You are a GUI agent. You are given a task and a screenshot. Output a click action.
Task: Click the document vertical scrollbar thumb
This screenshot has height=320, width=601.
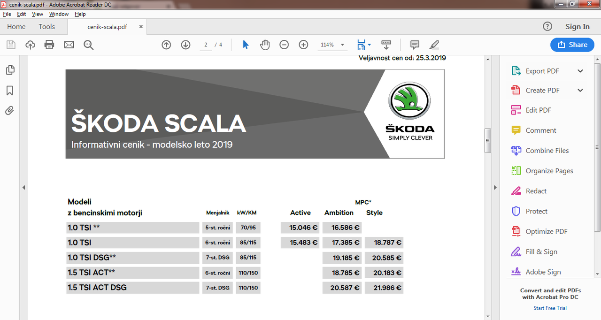pos(488,141)
